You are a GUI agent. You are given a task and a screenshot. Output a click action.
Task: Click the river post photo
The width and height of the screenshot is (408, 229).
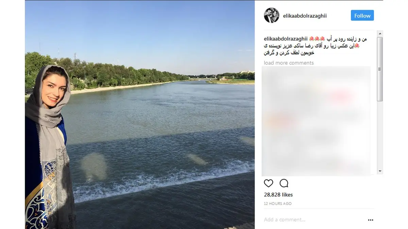[x=140, y=114]
